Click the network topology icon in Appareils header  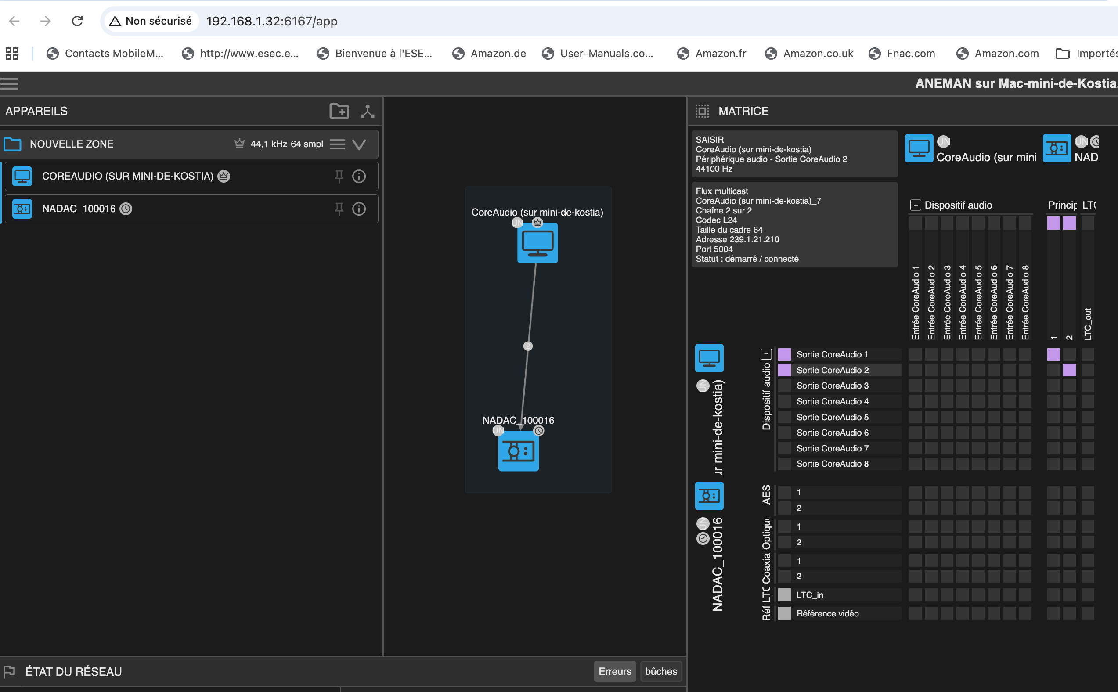368,111
